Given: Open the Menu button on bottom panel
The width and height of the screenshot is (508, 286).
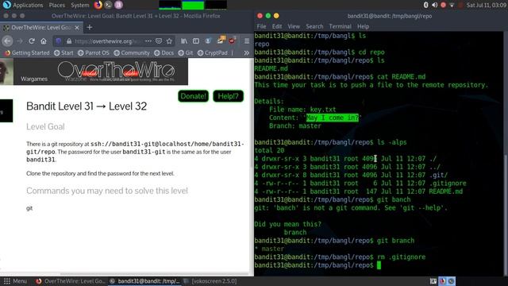Looking at the screenshot, I should pyautogui.click(x=15, y=281).
